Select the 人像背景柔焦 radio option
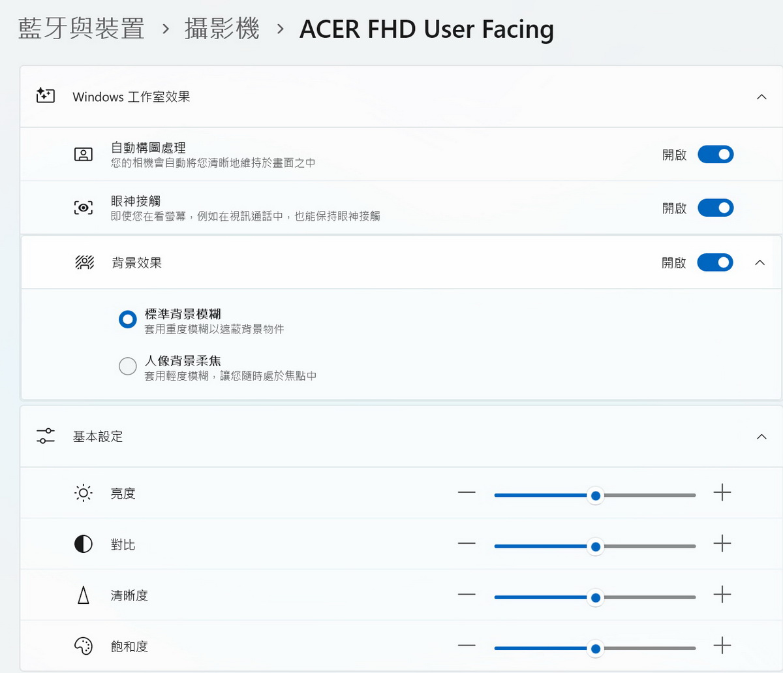This screenshot has height=673, width=783. (128, 366)
